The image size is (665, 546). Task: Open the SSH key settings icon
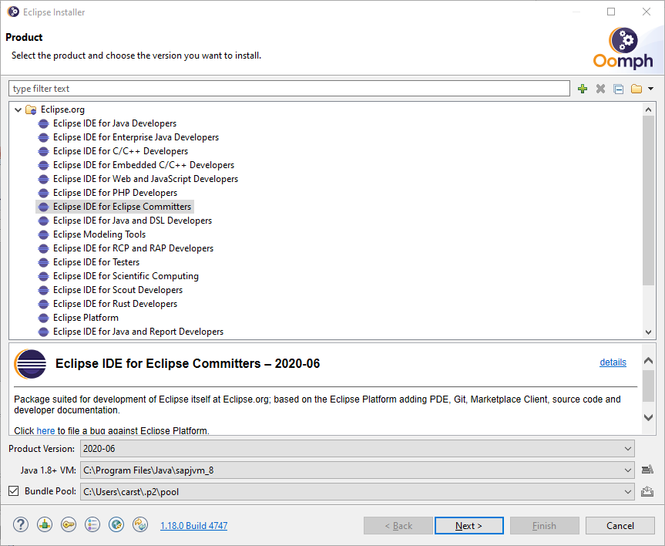click(x=69, y=524)
